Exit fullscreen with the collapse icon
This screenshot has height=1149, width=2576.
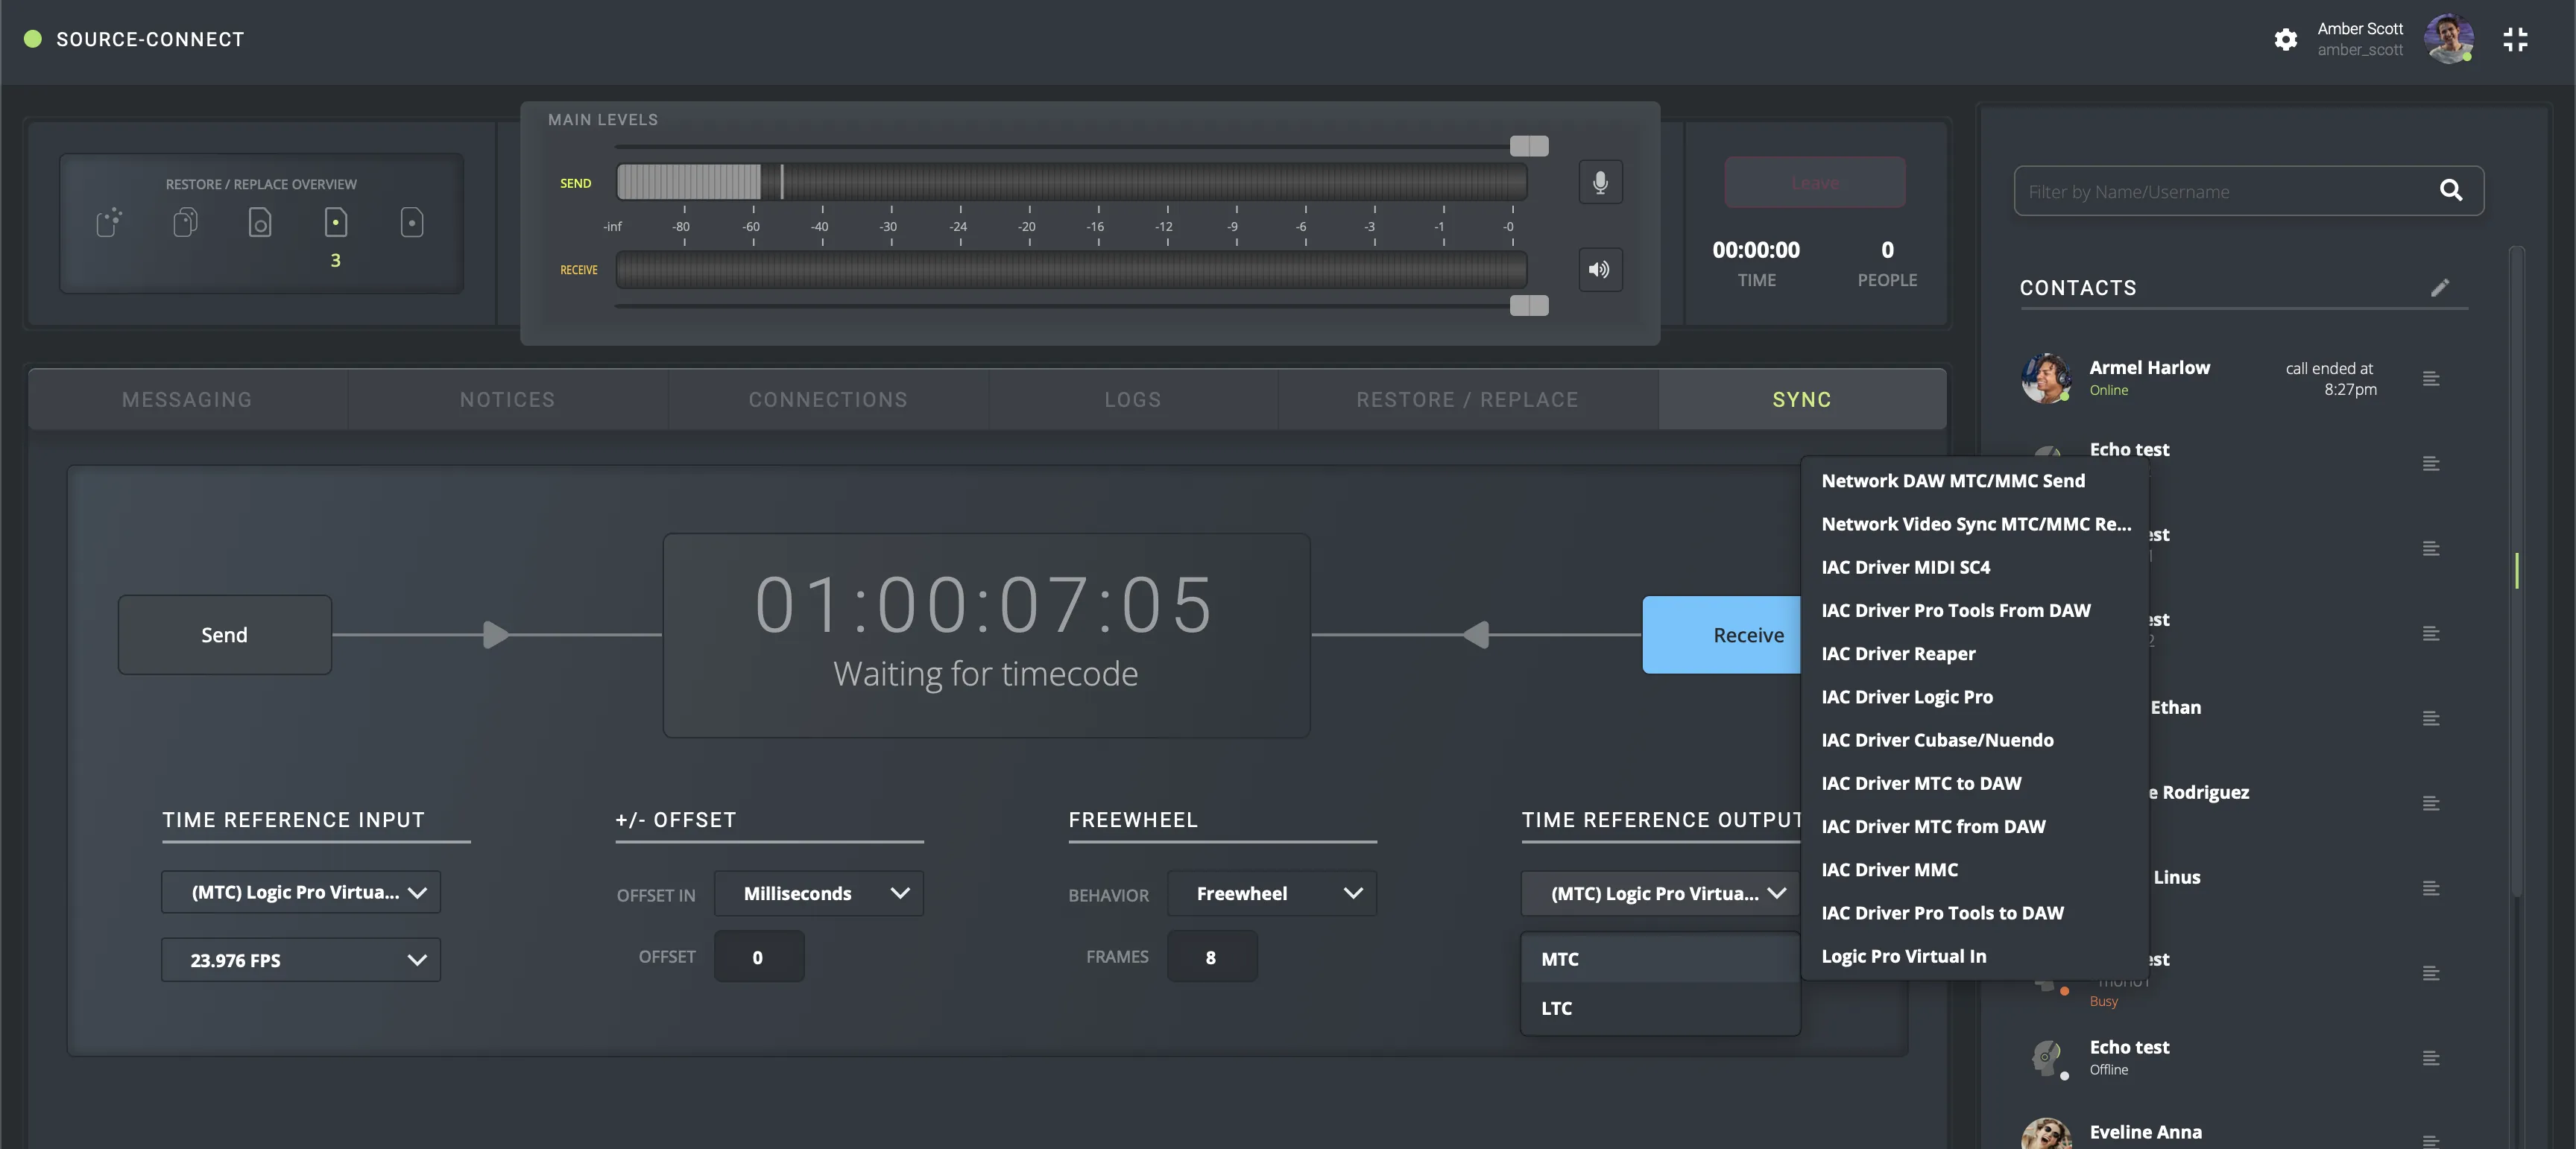pos(2515,39)
